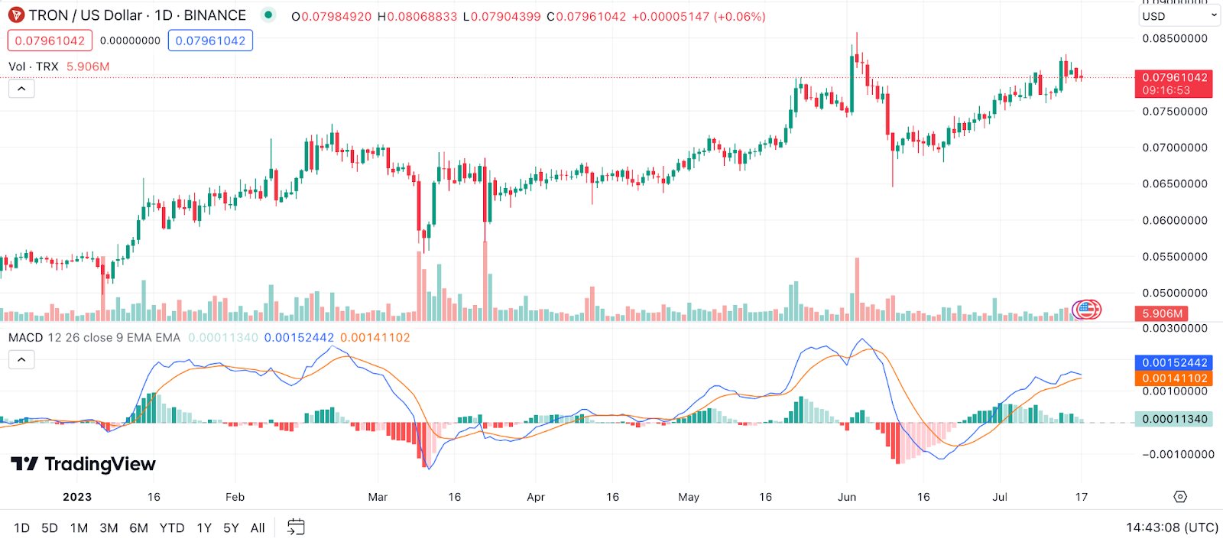The width and height of the screenshot is (1223, 542).
Task: Select the 1Y time range
Action: click(x=204, y=527)
